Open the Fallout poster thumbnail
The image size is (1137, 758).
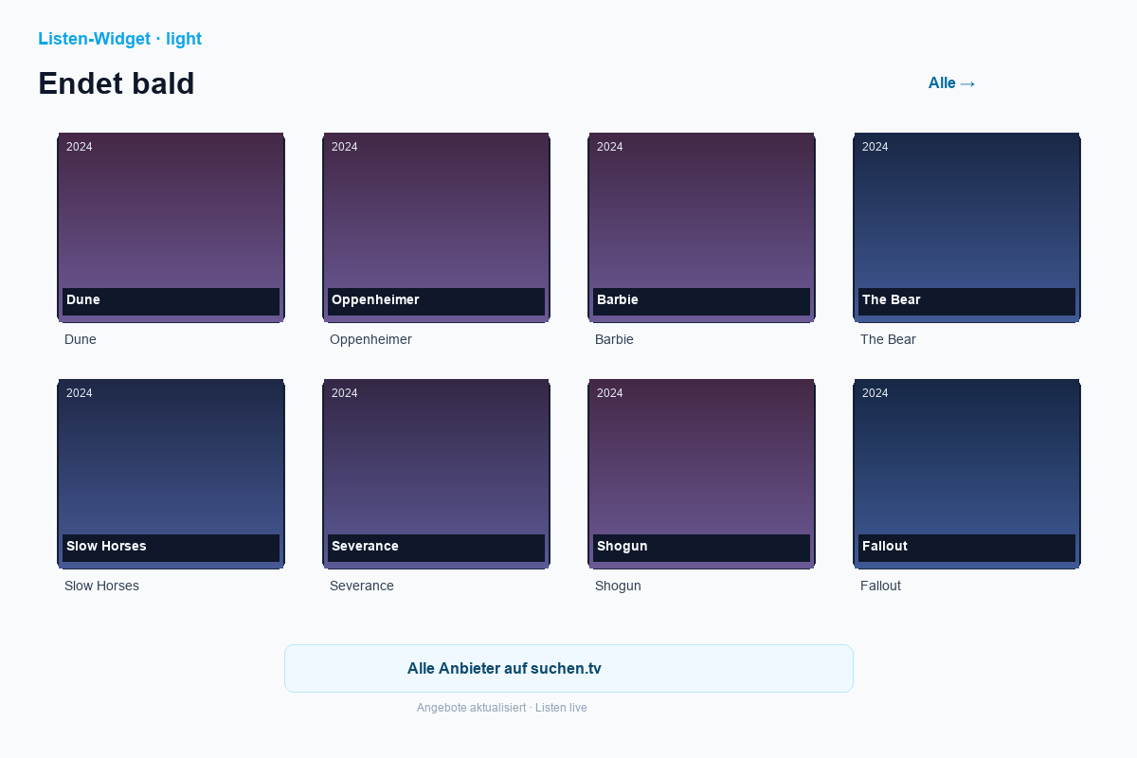pyautogui.click(x=966, y=474)
